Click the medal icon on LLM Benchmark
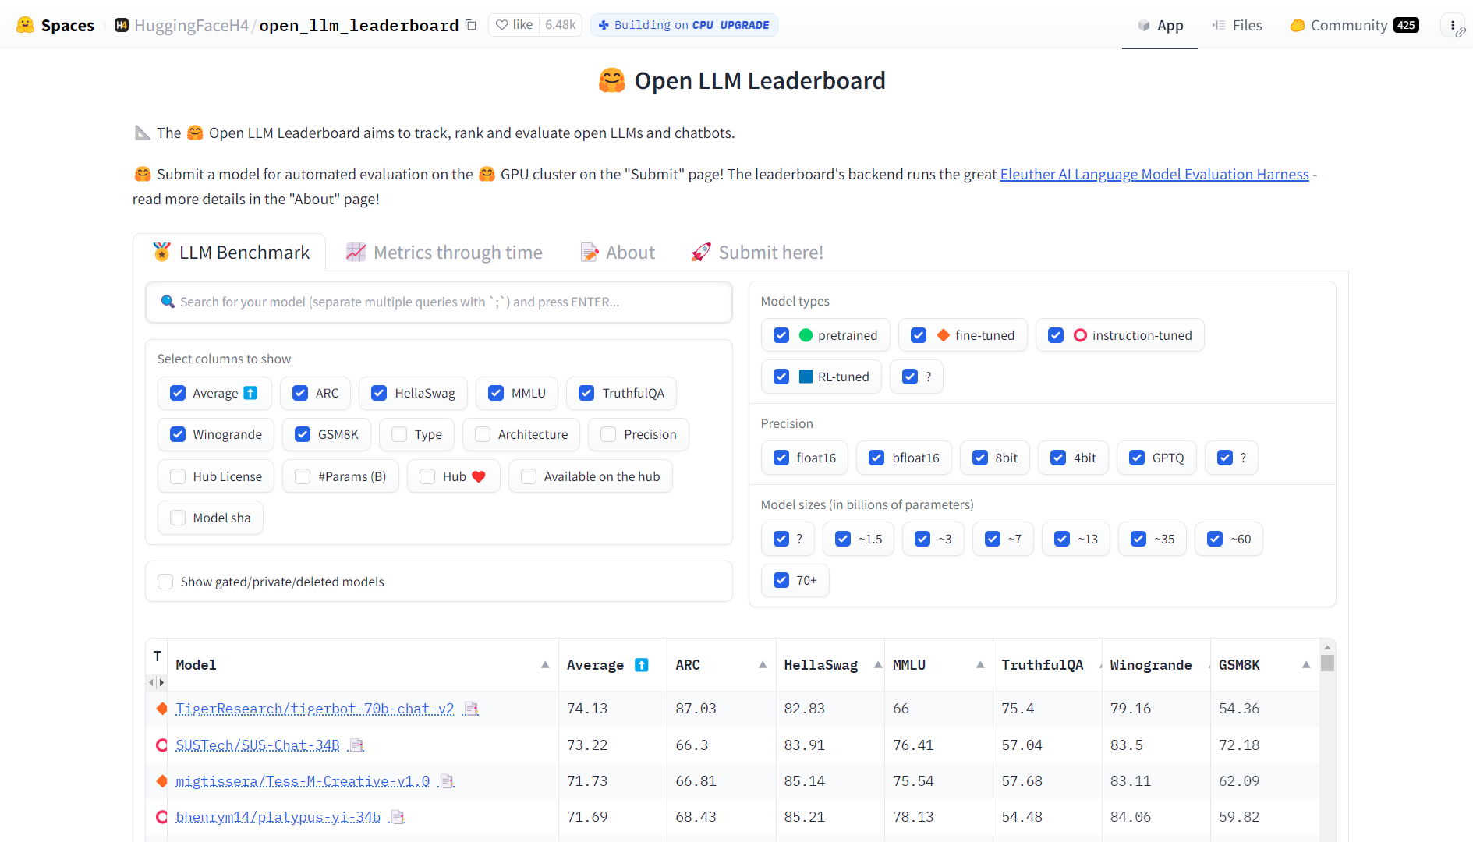The height and width of the screenshot is (842, 1473). (x=161, y=252)
